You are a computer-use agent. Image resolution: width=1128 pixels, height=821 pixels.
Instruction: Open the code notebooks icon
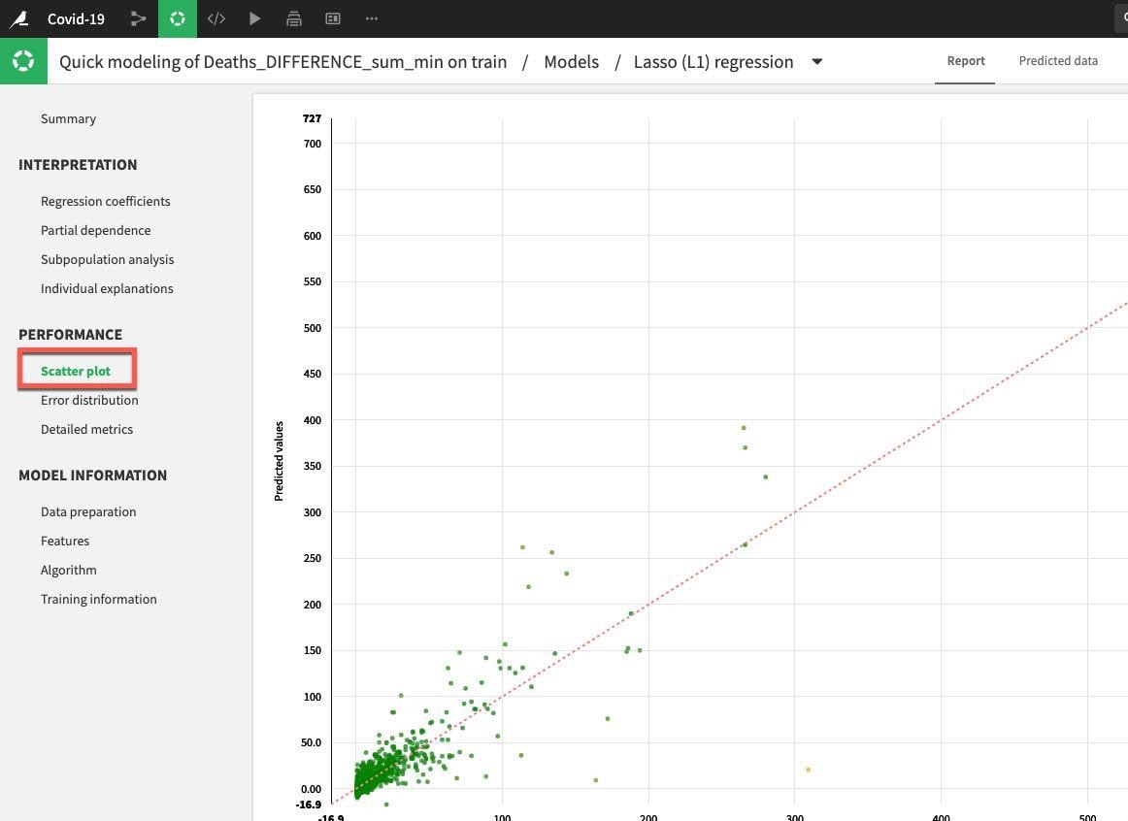pos(216,18)
